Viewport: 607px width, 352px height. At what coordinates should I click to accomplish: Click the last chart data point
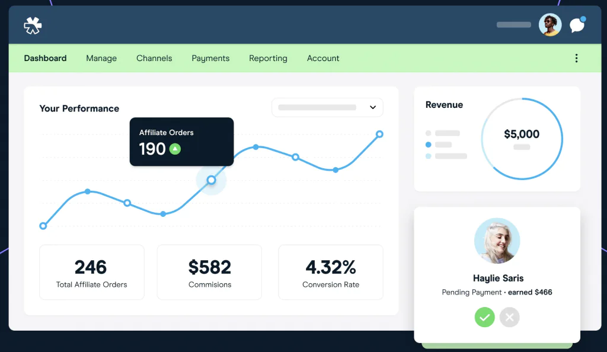tap(379, 134)
